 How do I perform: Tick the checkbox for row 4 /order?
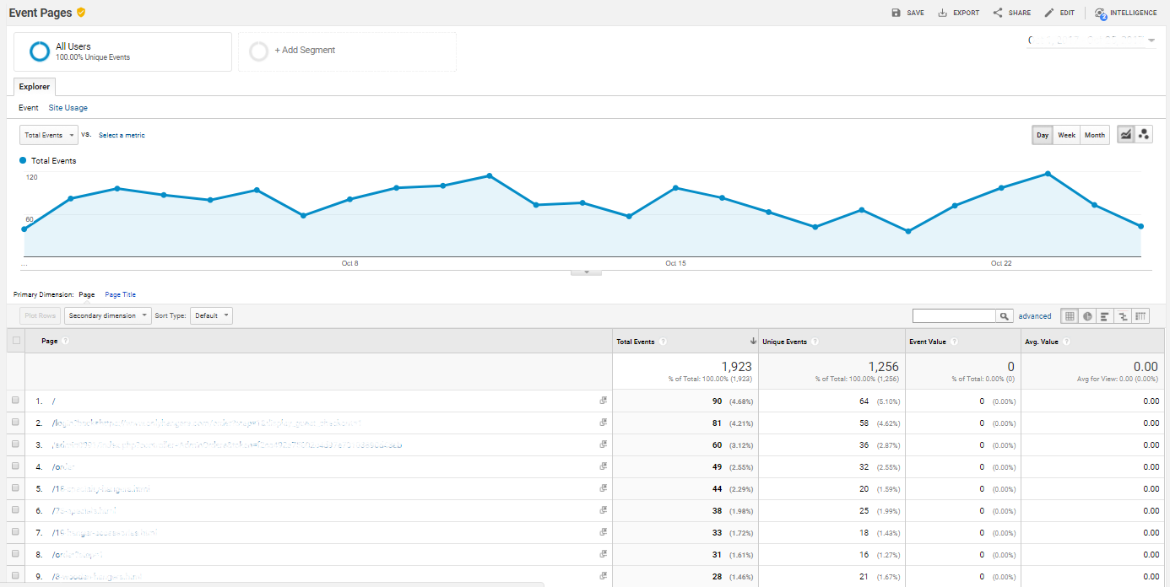click(15, 466)
